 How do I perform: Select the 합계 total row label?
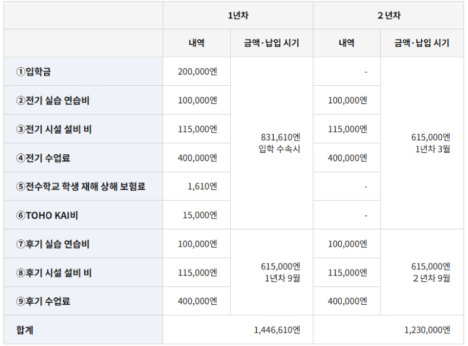pyautogui.click(x=25, y=330)
